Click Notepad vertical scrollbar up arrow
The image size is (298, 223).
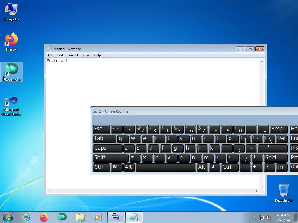pos(262,61)
